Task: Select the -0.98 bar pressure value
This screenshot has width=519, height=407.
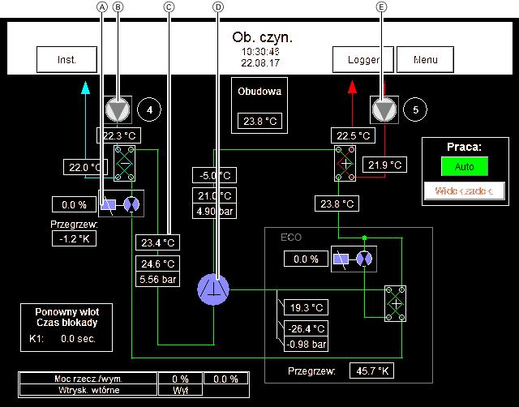Action: point(307,344)
